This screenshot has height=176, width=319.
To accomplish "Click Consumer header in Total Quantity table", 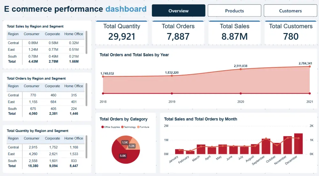I will [32, 138].
